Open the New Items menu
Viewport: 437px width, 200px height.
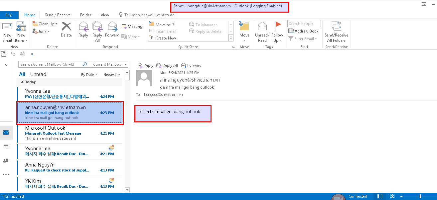coord(21,33)
